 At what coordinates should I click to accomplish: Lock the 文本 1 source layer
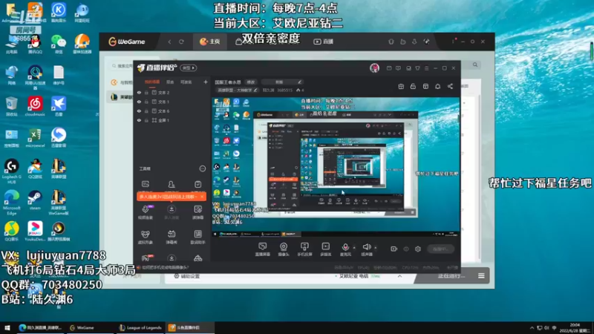[146, 102]
